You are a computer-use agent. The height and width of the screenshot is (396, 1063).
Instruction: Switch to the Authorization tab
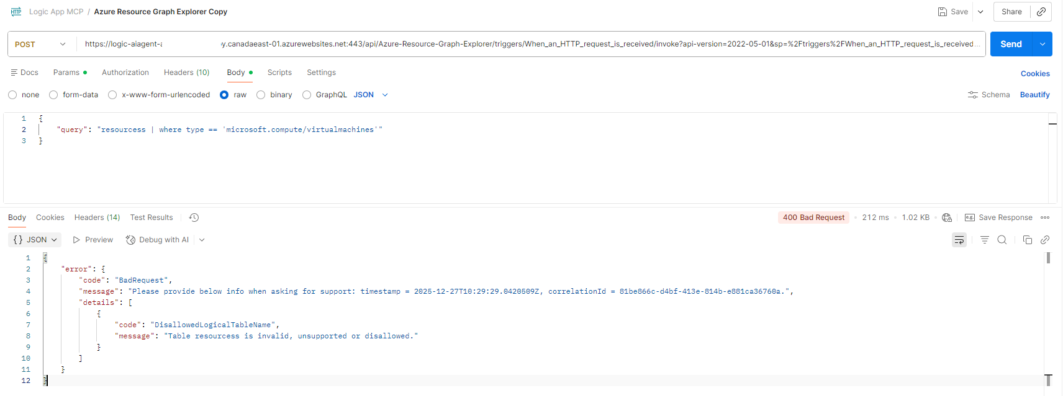click(x=125, y=73)
